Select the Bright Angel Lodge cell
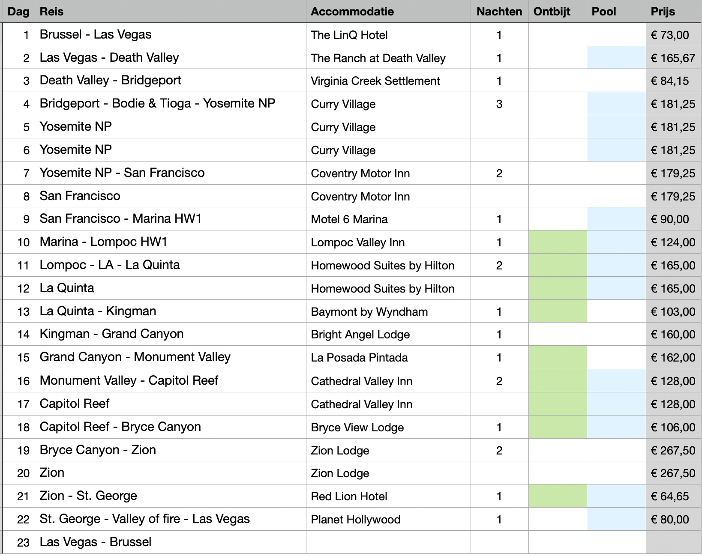702x556 pixels. [x=360, y=335]
